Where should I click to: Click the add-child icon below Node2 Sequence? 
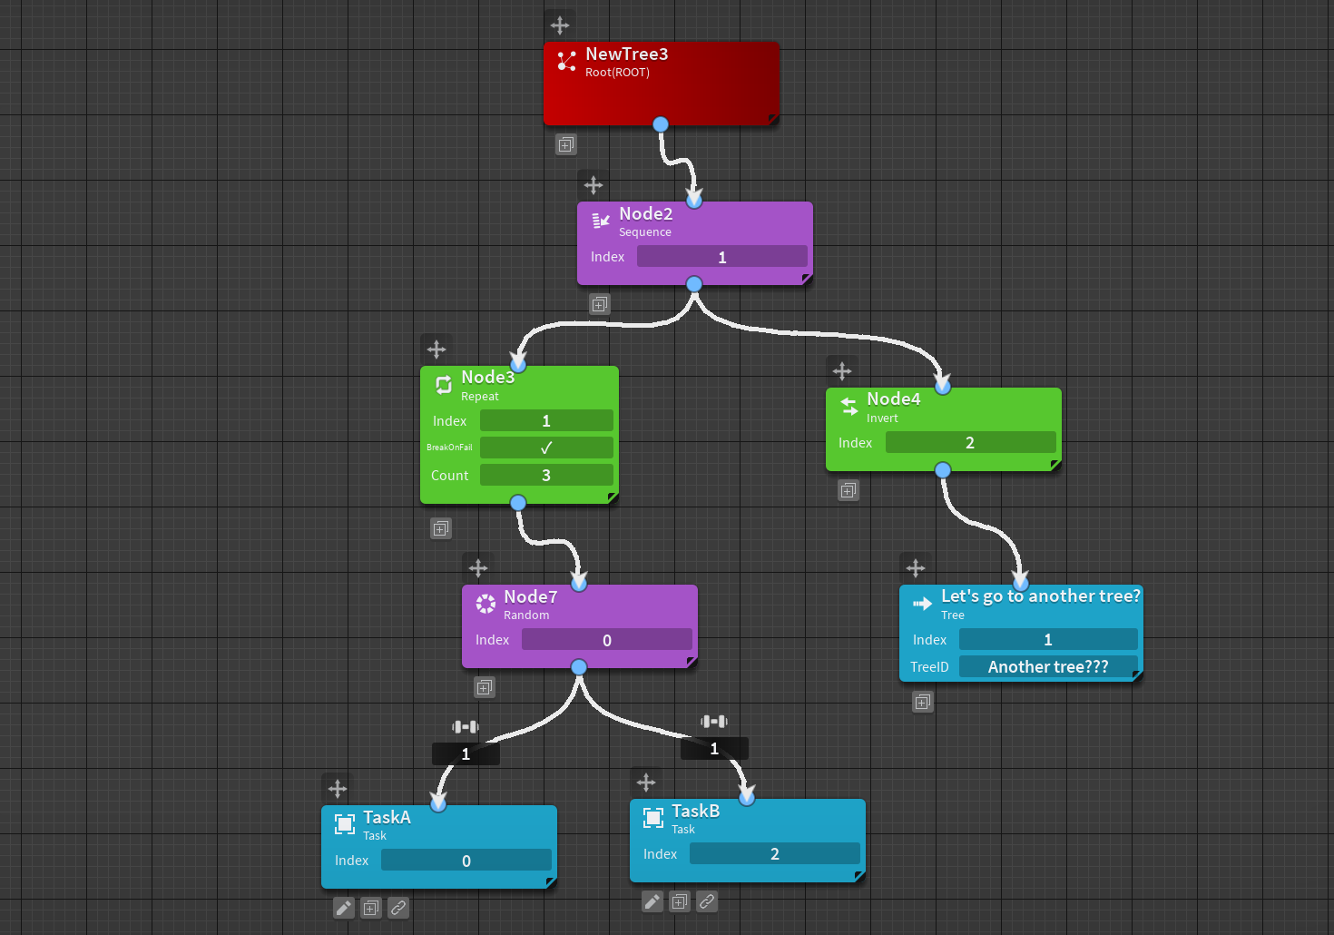coord(600,304)
